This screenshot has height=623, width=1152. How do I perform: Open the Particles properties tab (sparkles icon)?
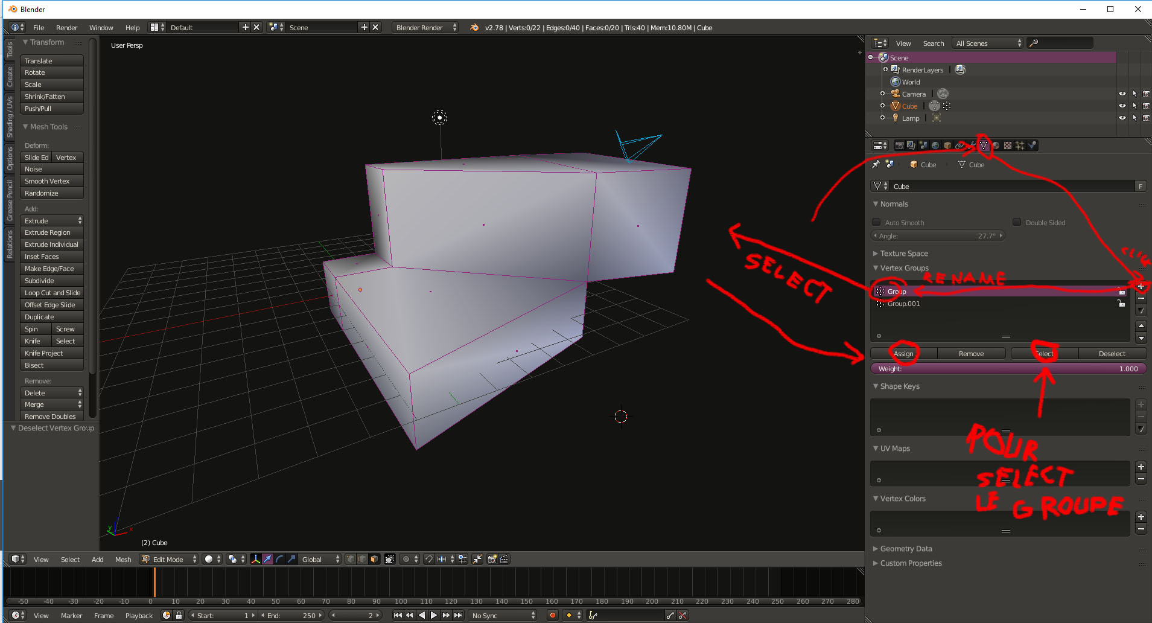[1019, 145]
